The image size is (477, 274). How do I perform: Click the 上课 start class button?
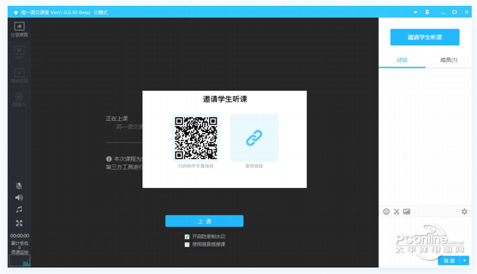(x=204, y=221)
